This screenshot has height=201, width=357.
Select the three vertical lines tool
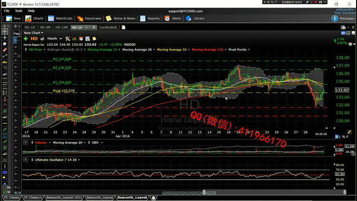pos(5,92)
